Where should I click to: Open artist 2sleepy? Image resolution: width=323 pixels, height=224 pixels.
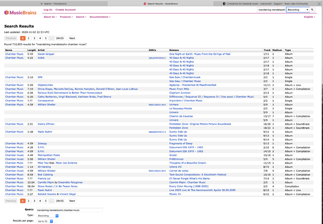[42, 144]
